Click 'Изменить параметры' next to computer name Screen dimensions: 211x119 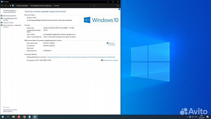112,44
